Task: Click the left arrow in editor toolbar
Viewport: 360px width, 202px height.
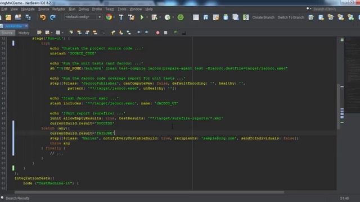Action: pyautogui.click(x=139, y=33)
